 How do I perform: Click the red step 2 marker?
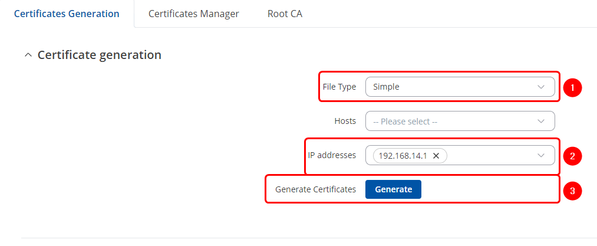(572, 156)
